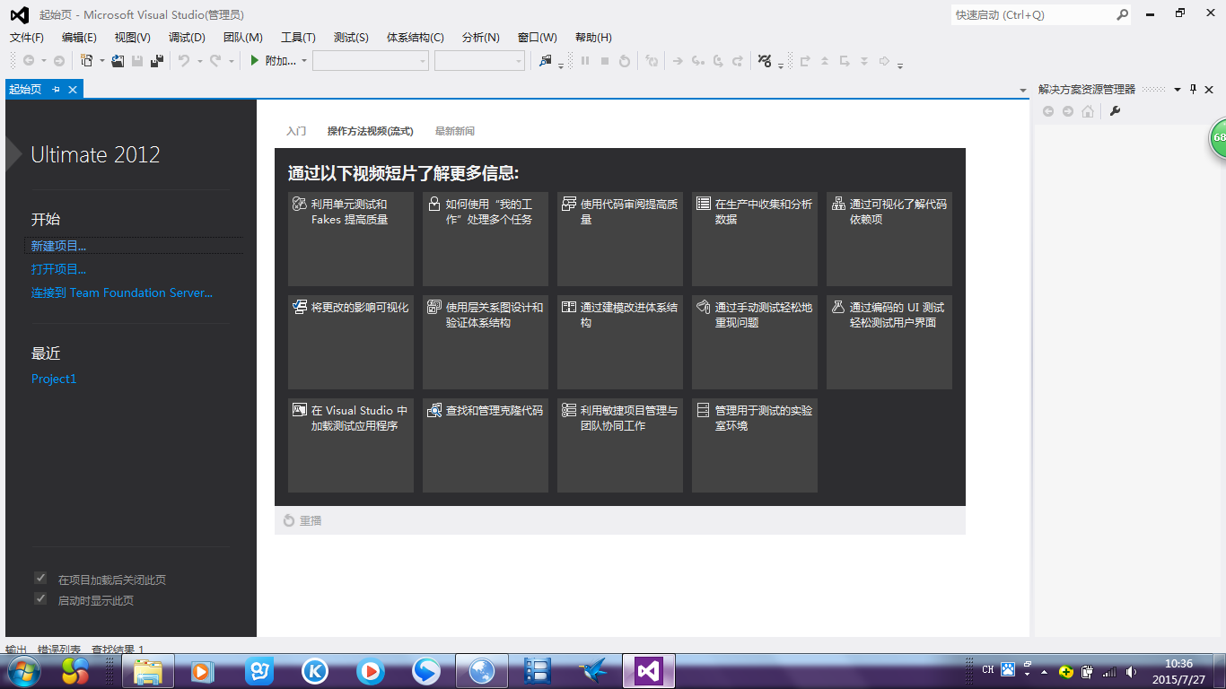Click the Stop Debugging square icon
The image size is (1226, 689).
click(x=605, y=61)
